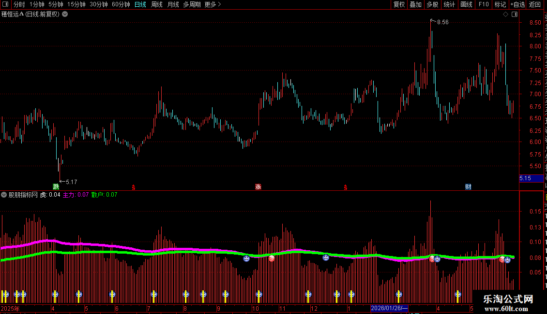Viewport: 547px width, 314px height.
Task: Toggle the side panel icon at top-left
Action: [x=5, y=4]
